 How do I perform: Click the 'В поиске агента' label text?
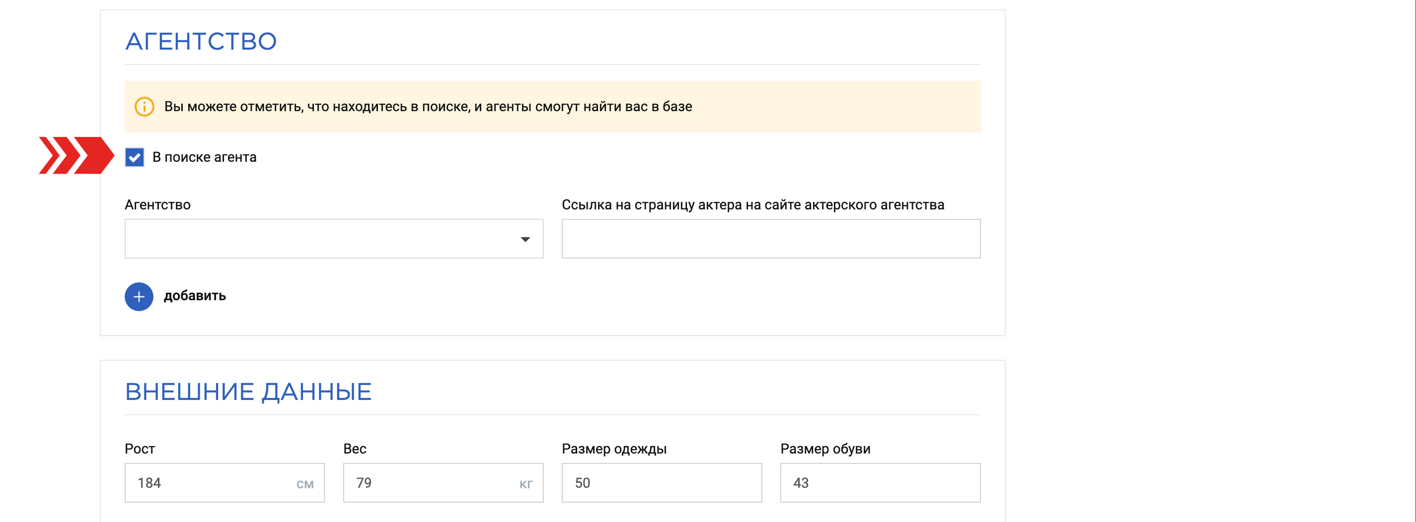point(204,157)
